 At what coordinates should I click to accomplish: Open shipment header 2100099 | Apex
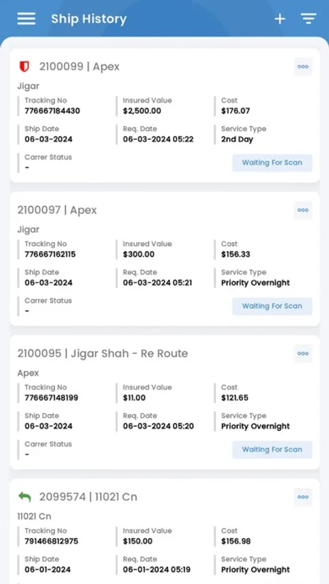[x=79, y=67]
